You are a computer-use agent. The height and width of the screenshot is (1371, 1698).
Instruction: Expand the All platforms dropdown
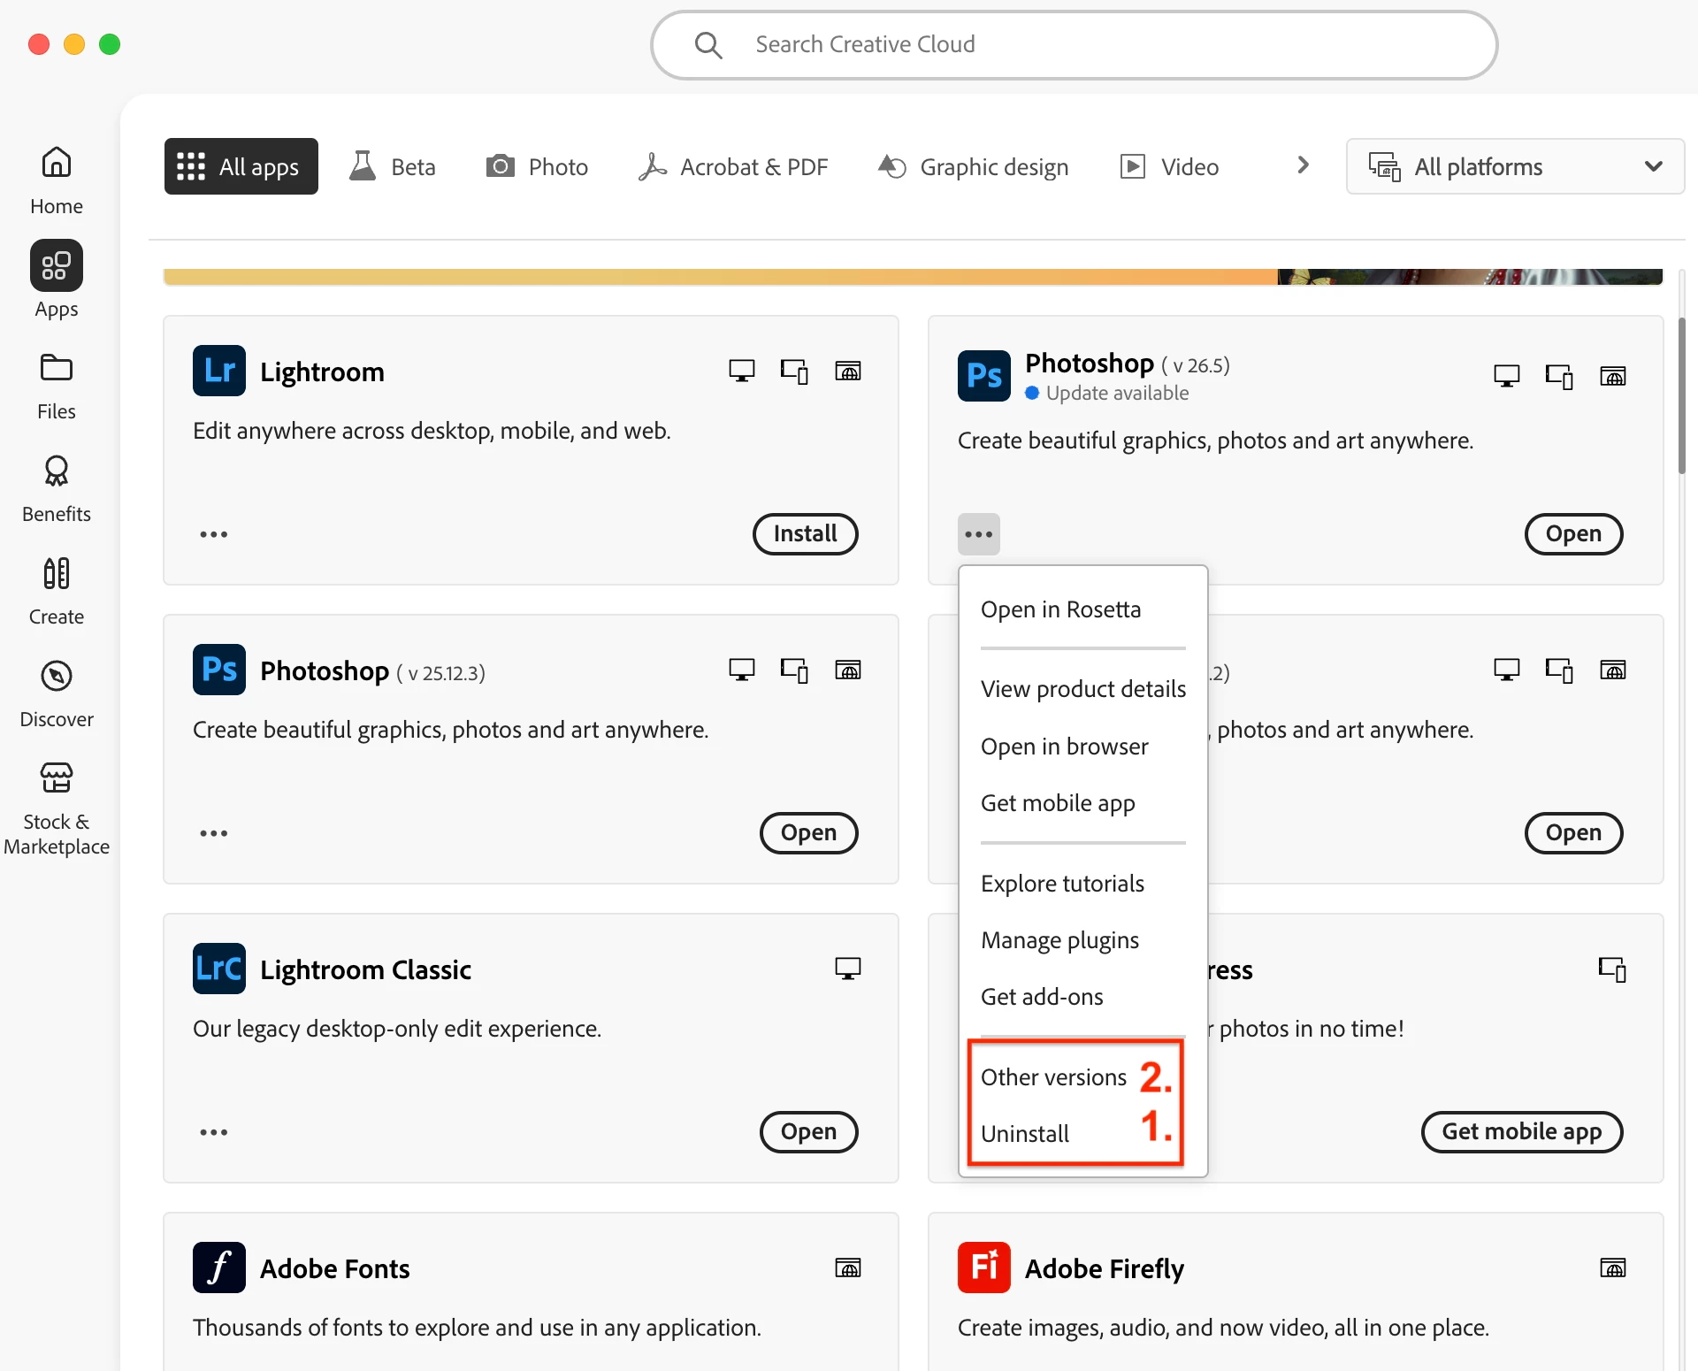click(1514, 166)
